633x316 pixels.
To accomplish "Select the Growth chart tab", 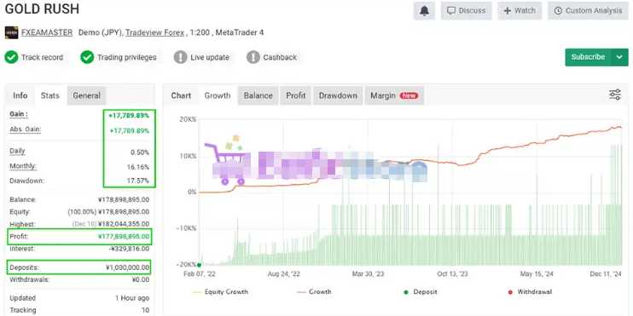I will click(x=218, y=95).
